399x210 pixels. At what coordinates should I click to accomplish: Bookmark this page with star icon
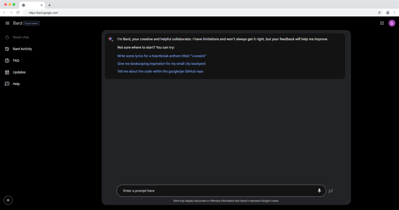point(380,12)
